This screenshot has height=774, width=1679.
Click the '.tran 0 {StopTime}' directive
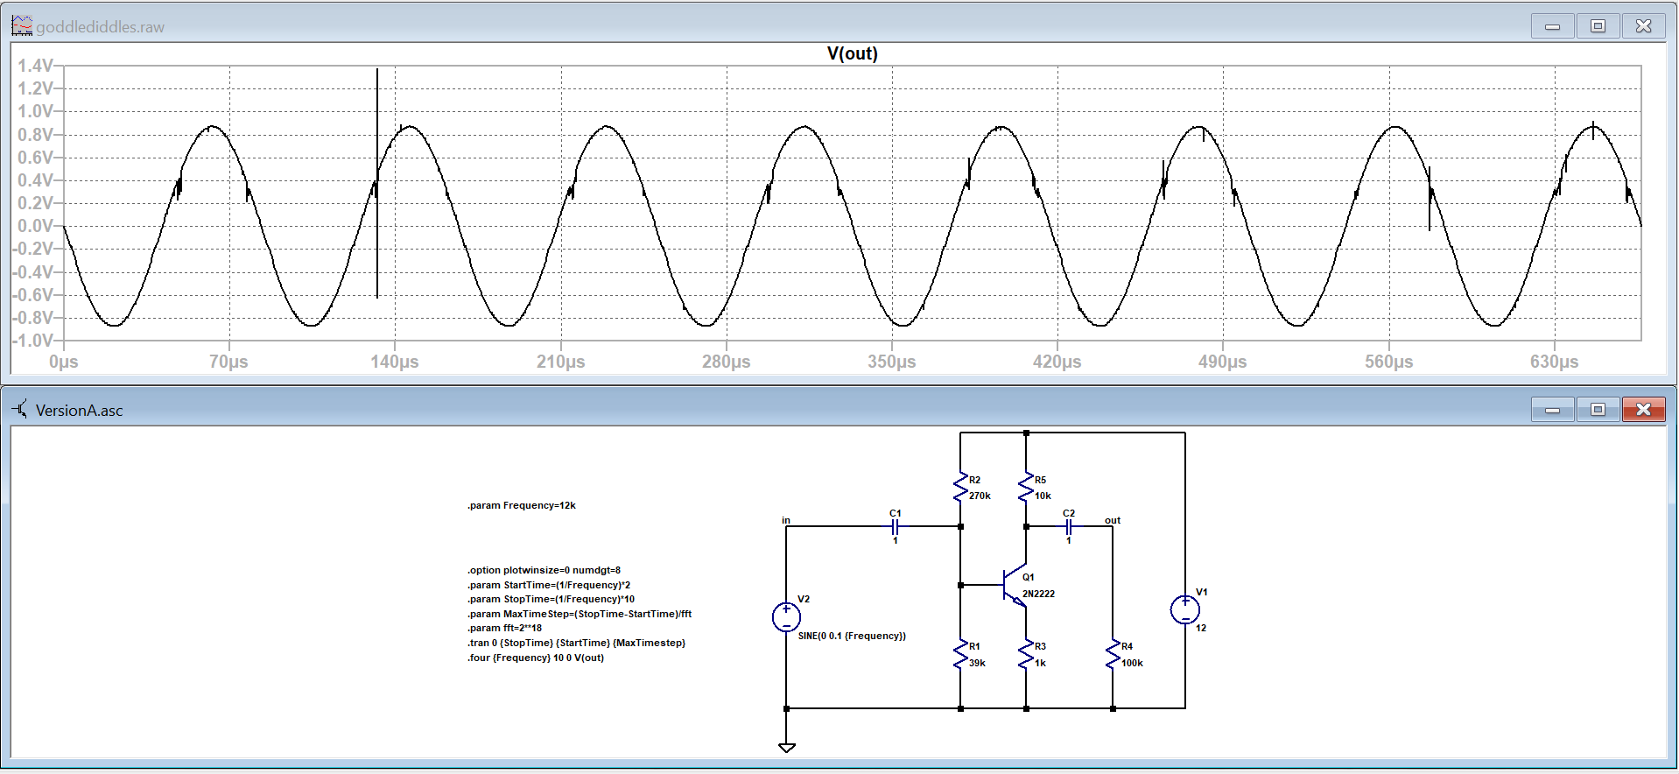577,643
